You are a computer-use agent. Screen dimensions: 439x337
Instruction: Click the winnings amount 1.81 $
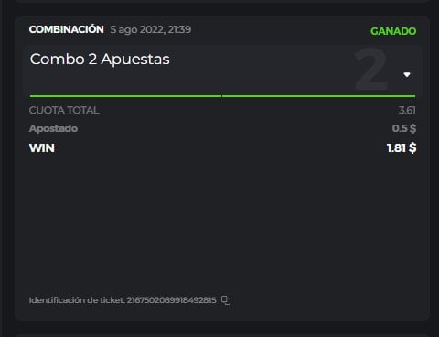402,148
